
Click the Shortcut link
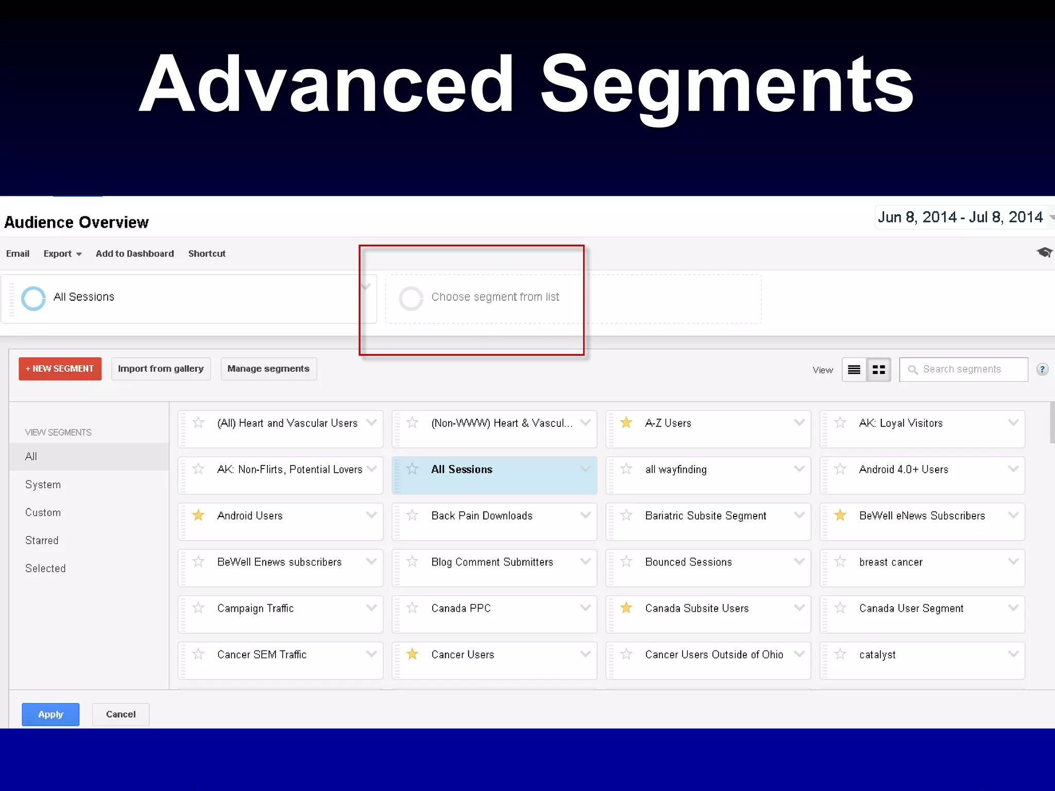coord(207,253)
